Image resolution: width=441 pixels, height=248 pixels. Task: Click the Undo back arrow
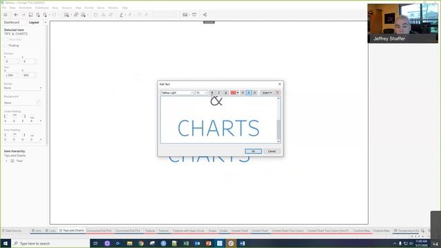[16, 14]
